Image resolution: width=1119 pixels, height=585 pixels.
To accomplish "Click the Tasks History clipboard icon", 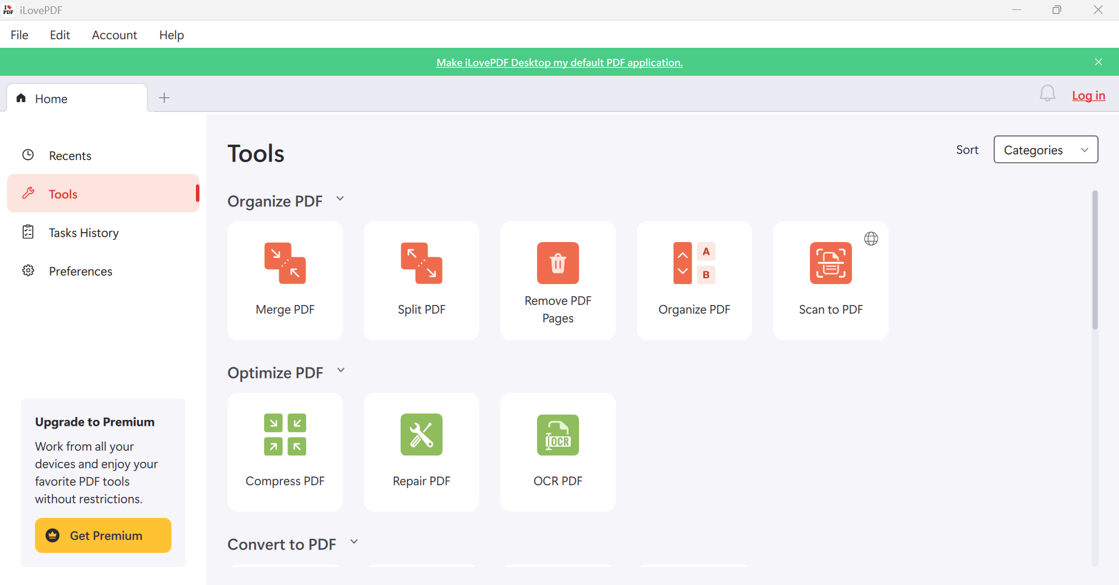I will pos(28,232).
